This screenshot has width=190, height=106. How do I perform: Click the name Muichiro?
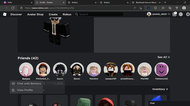[94, 79]
